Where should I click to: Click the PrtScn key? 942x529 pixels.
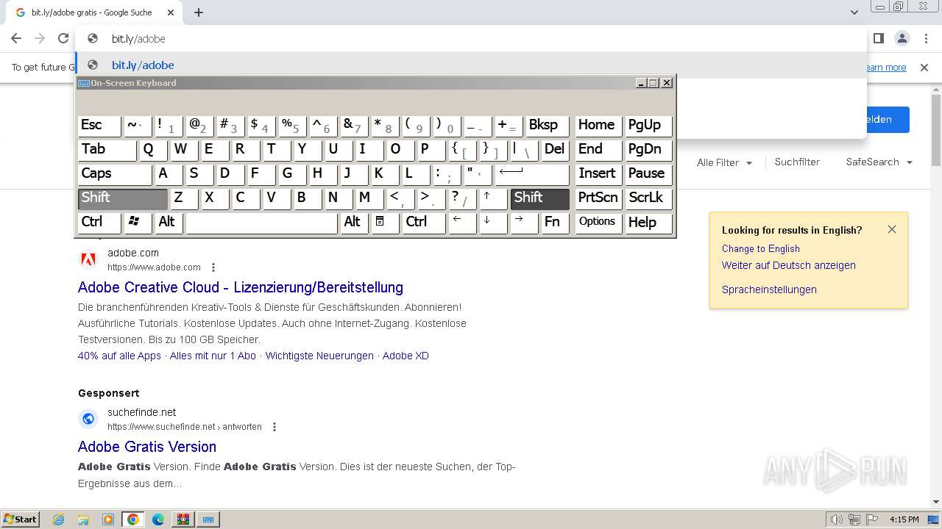[598, 198]
